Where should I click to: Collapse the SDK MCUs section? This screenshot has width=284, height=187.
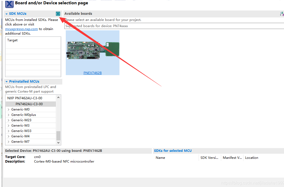(6, 14)
